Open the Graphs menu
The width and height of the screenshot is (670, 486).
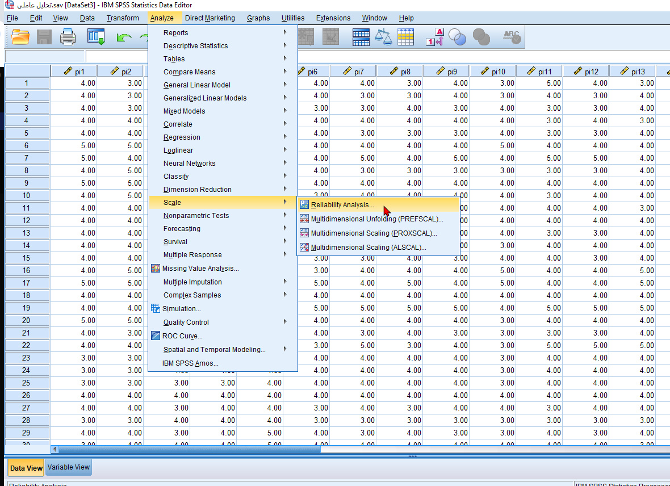click(x=258, y=18)
